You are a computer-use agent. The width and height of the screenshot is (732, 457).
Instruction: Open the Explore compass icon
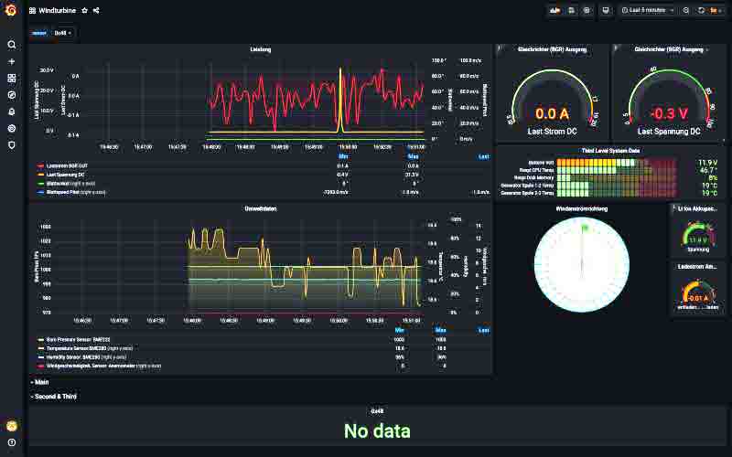click(12, 94)
